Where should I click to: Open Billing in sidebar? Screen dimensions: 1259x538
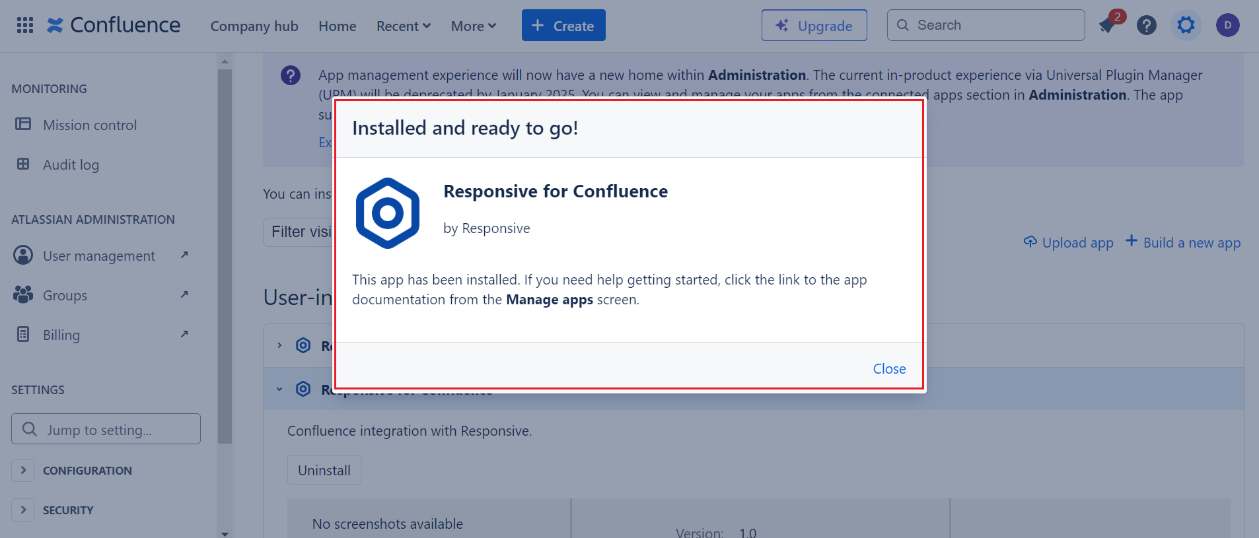[x=61, y=335]
